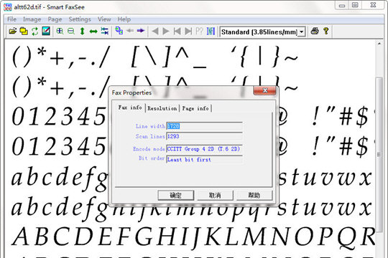Switch to the Resolution tab
Image resolution: width=388 pixels, height=258 pixels.
[162, 108]
